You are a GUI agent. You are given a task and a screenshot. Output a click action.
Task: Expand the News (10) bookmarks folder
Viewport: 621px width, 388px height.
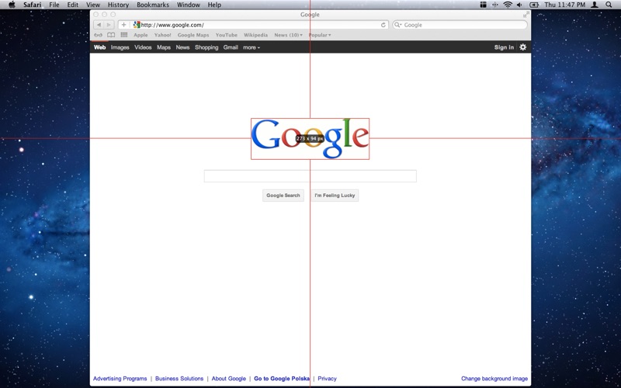(x=288, y=35)
